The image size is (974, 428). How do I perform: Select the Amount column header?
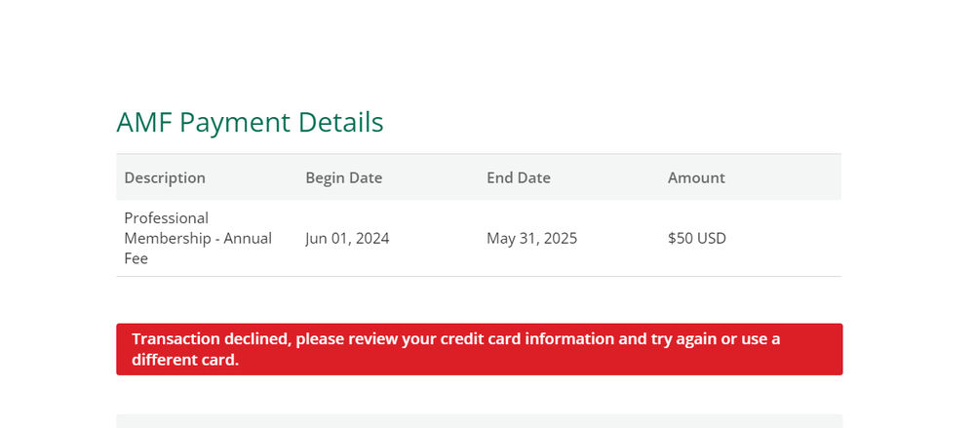pyautogui.click(x=696, y=177)
